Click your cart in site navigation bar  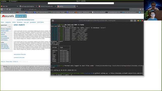pos(26,22)
